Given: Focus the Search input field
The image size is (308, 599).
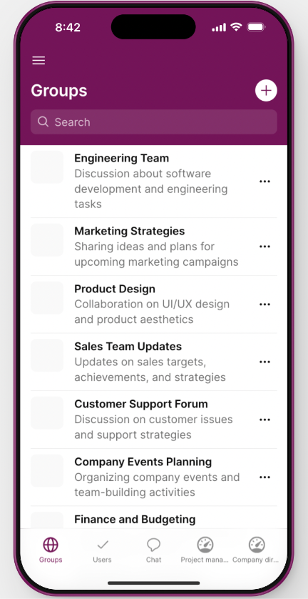Looking at the screenshot, I should tap(153, 122).
